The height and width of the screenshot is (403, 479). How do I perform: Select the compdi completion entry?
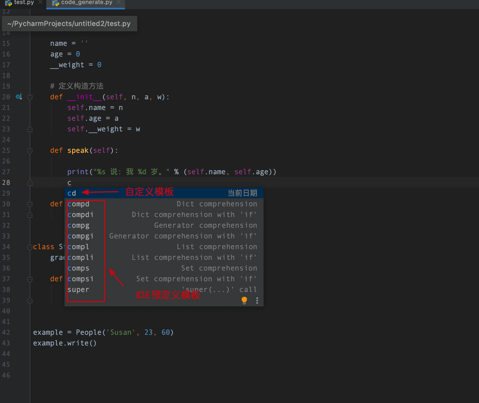tap(164, 215)
